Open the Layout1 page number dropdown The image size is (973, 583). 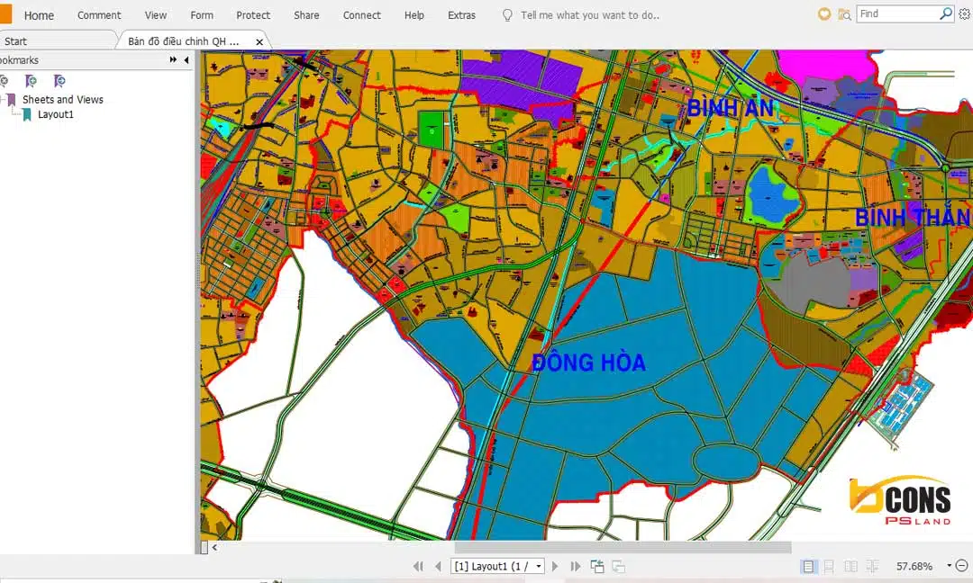click(539, 566)
